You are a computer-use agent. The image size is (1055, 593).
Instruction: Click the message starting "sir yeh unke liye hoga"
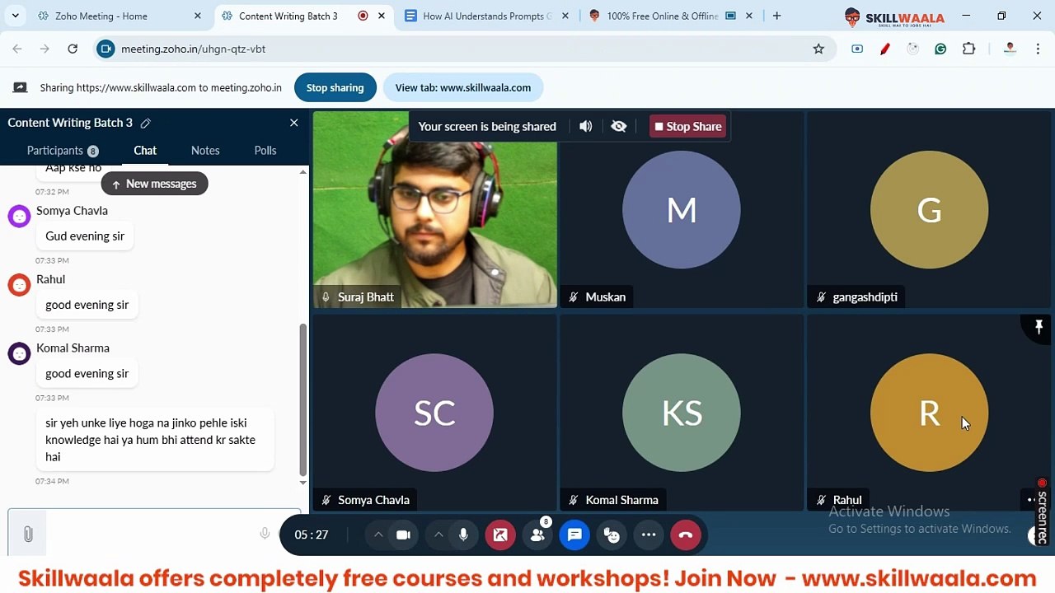155,440
